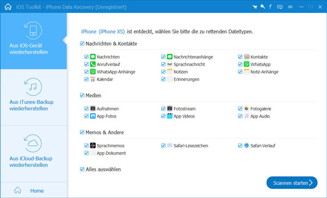327x198 pixels.
Task: Uncheck the Erinnerungen checkbox
Action: [x=163, y=79]
